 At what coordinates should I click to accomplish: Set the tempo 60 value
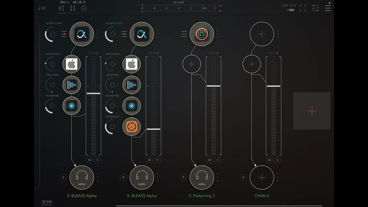42,8
